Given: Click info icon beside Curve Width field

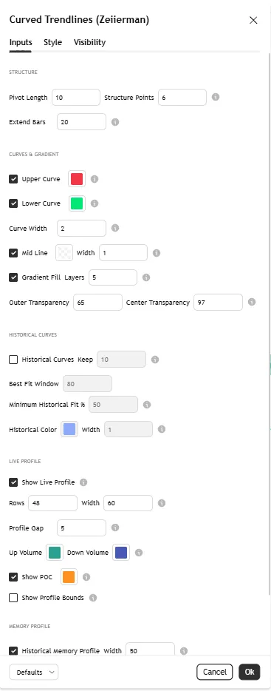Looking at the screenshot, I should pyautogui.click(x=115, y=228).
